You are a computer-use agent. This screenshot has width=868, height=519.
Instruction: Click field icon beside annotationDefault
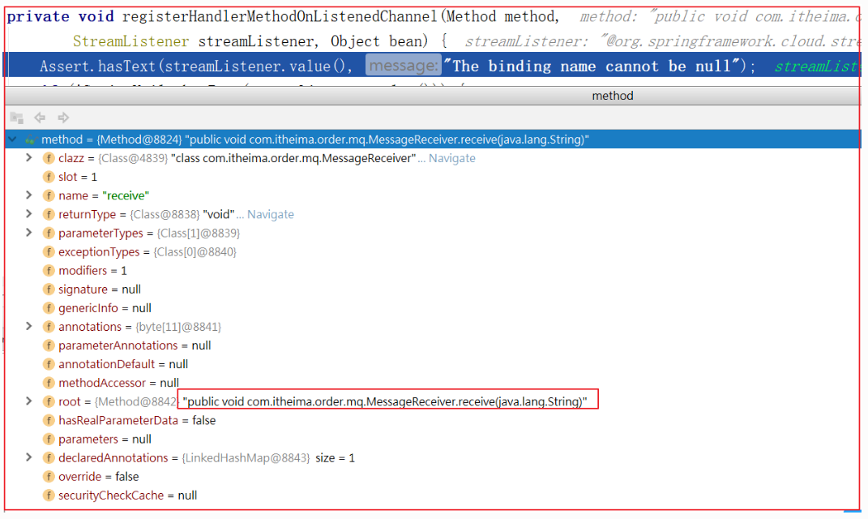[x=49, y=364]
